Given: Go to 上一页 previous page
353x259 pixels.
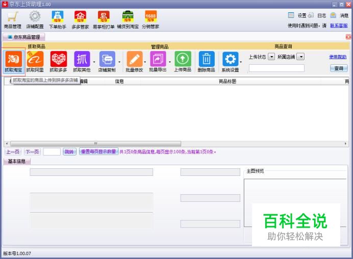Looking at the screenshot, I should (13, 152).
